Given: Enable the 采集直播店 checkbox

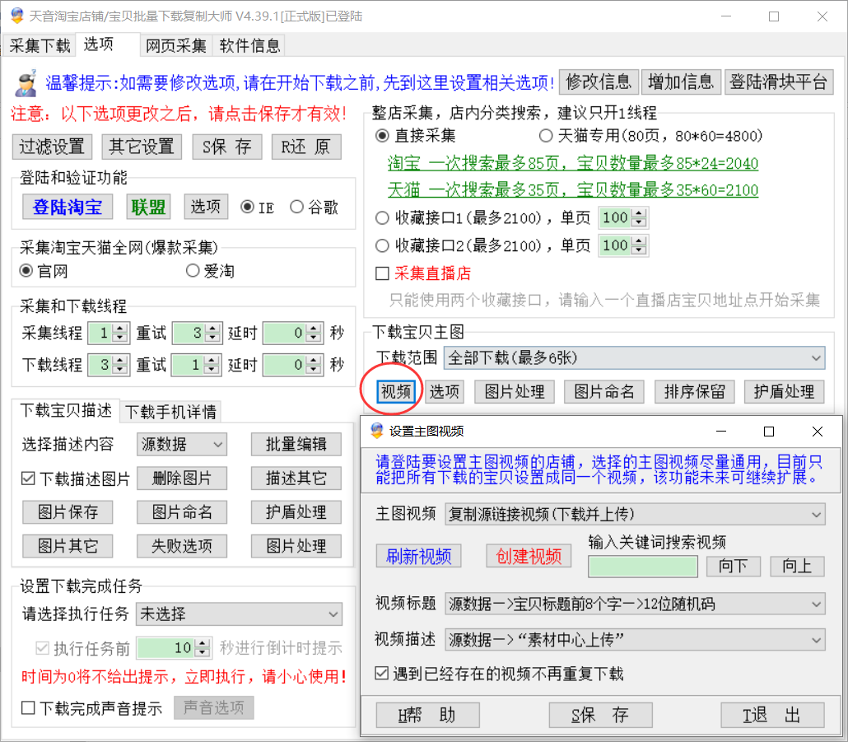Looking at the screenshot, I should (x=382, y=273).
